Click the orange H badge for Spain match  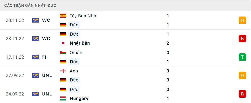click(242, 20)
